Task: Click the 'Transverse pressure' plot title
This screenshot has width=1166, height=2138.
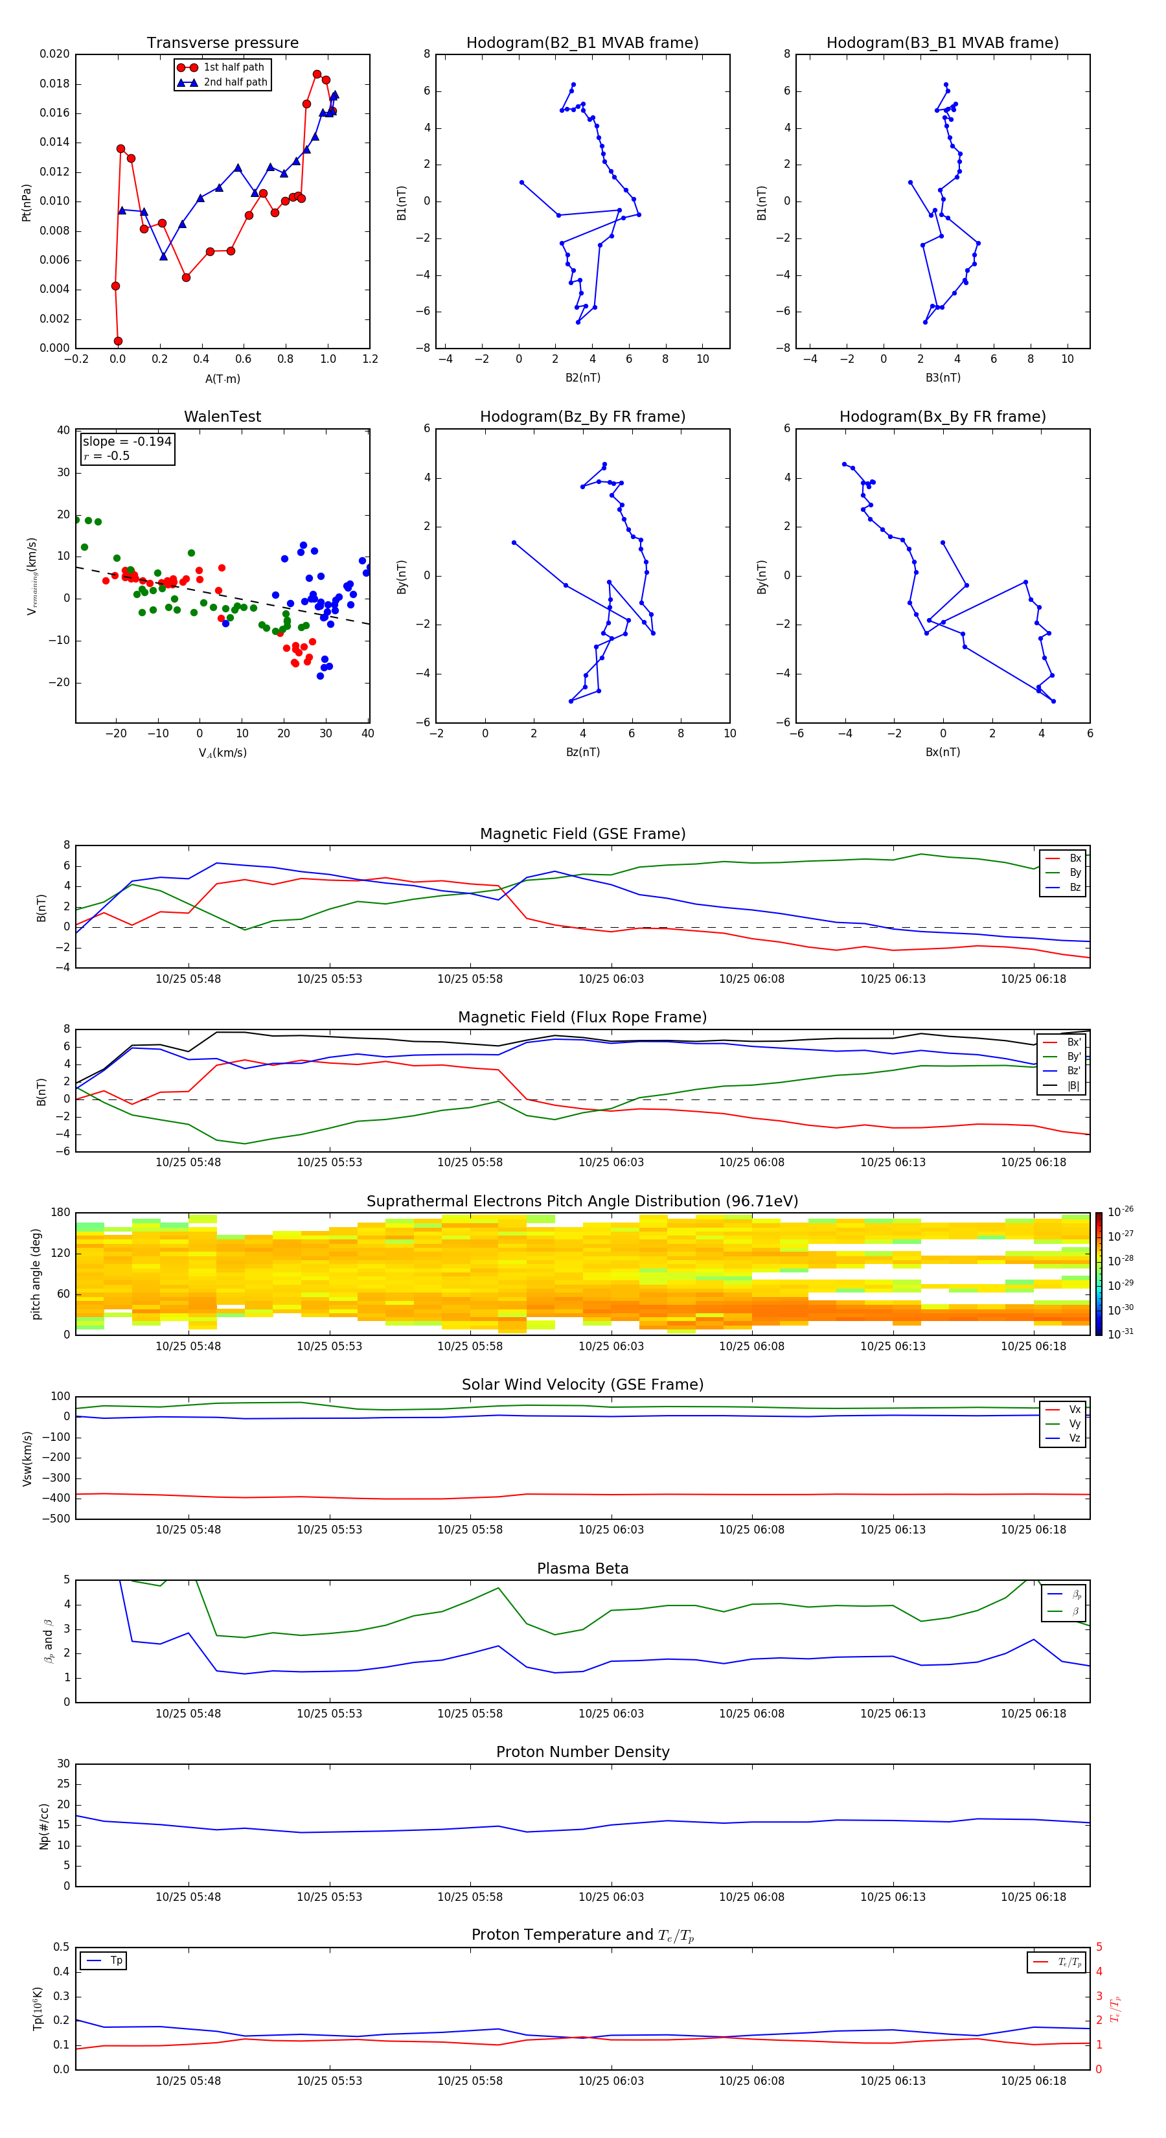Action: tap(222, 43)
